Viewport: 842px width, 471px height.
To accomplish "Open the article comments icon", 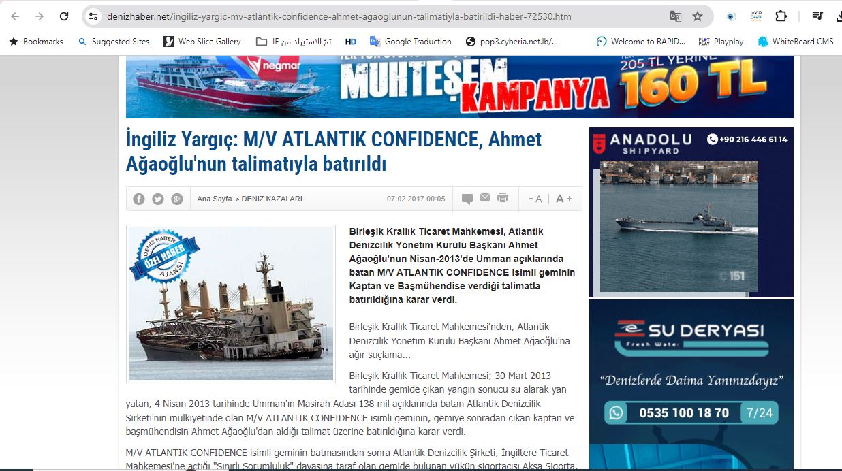I will pos(467,199).
